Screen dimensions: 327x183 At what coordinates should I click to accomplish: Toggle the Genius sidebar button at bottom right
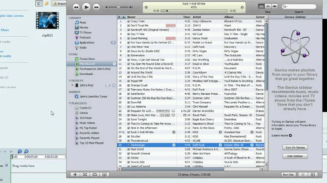303,174
